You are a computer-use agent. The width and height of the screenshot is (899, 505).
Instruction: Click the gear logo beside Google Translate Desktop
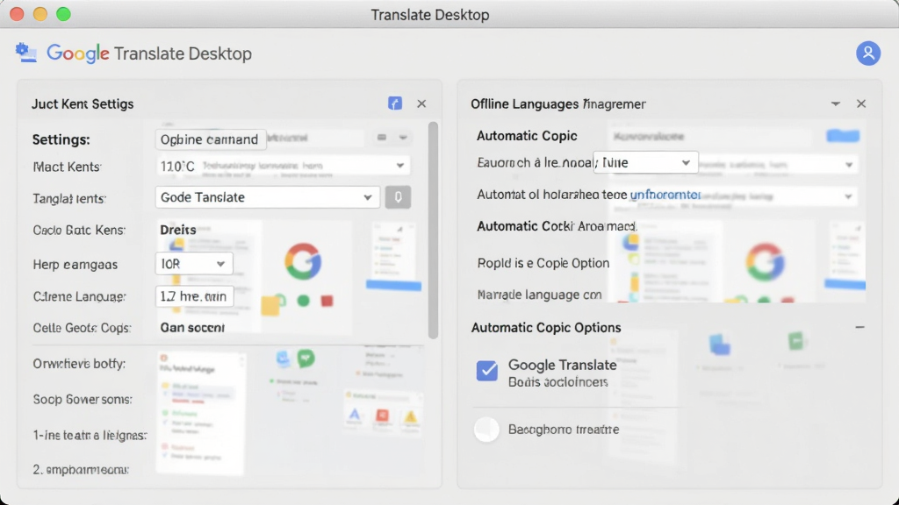point(25,52)
